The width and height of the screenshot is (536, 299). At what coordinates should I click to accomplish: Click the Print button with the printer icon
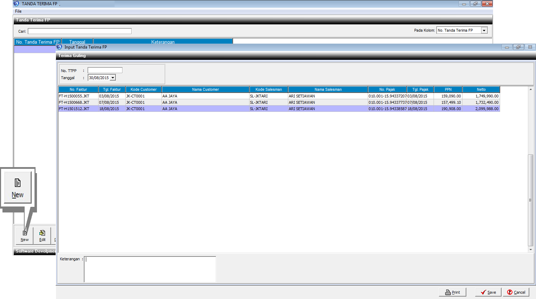pos(452,292)
